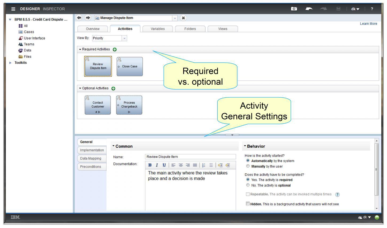Image resolution: width=387 pixels, height=228 pixels.
Task: Toggle underline formatting in documentation editor
Action: pos(164,165)
